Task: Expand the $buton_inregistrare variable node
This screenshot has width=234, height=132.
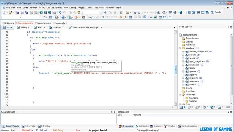Action: [x=183, y=51]
